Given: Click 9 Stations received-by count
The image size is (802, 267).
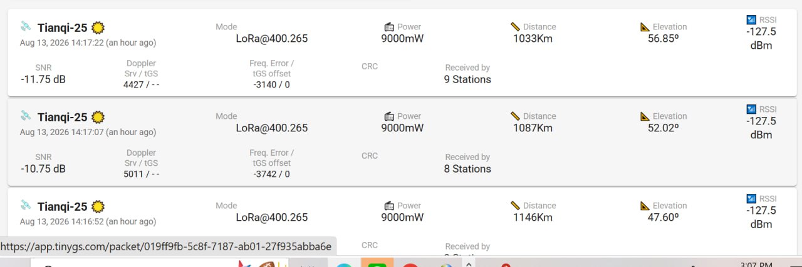Looking at the screenshot, I should (467, 79).
